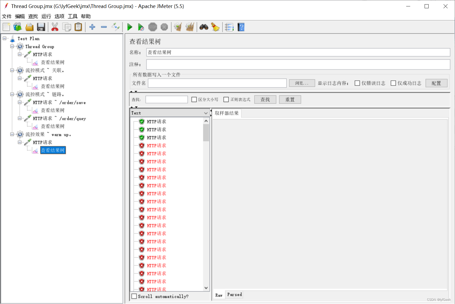455x304 pixels.
Task: Open the 帮助 menu
Action: pyautogui.click(x=86, y=16)
